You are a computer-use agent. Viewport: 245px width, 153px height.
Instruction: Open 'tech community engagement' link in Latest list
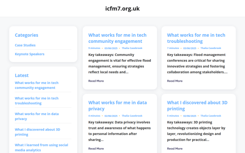(37, 85)
